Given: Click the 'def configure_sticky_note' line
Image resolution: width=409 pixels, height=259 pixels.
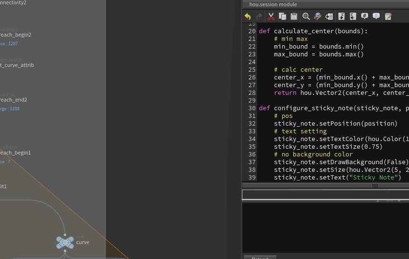Looking at the screenshot, I should pyautogui.click(x=334, y=108).
